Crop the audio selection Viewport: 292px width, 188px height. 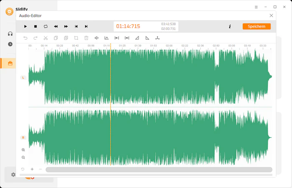pos(76,38)
